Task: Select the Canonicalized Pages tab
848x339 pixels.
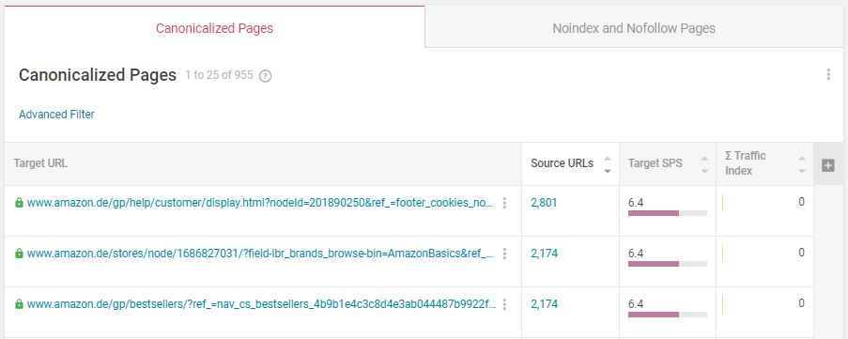Action: (214, 28)
